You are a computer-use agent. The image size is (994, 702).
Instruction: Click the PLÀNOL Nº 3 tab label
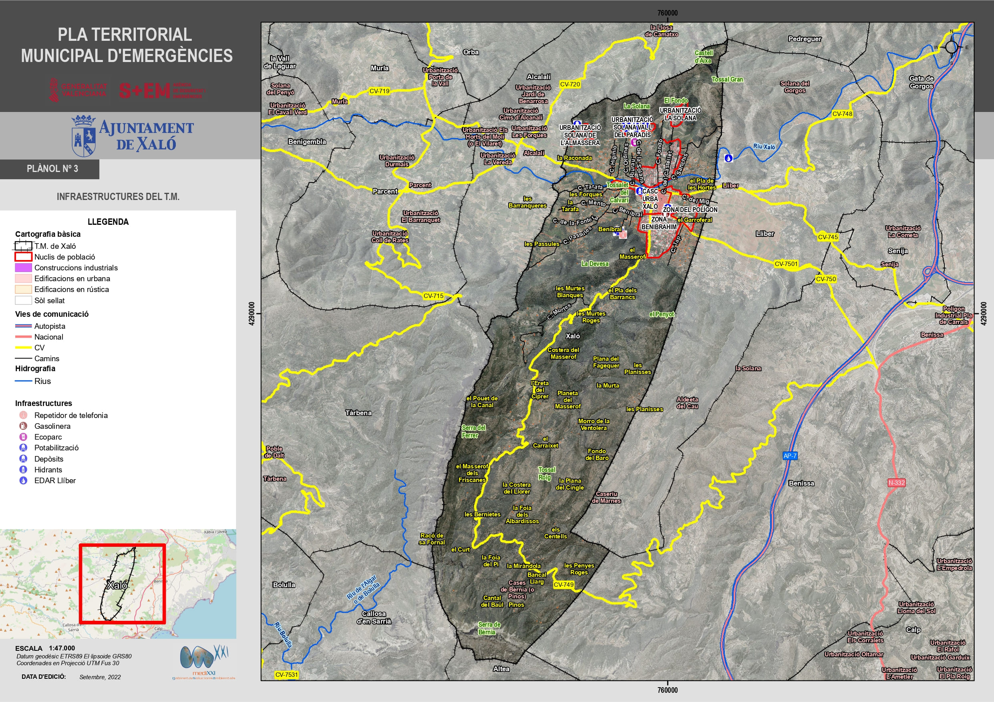click(x=52, y=169)
